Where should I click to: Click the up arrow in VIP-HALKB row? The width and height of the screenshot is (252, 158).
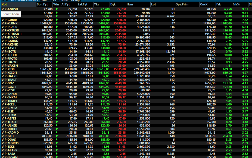tap(57, 76)
